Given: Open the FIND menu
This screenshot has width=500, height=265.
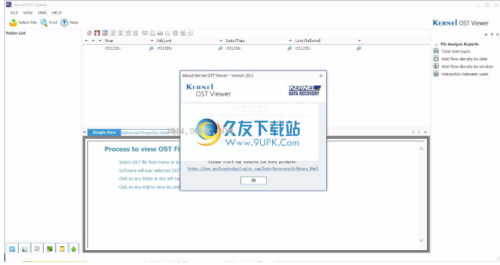Looking at the screenshot, I should (42, 13).
